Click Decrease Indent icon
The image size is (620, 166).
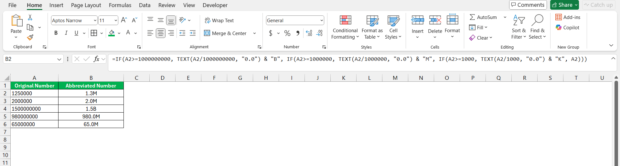click(182, 33)
